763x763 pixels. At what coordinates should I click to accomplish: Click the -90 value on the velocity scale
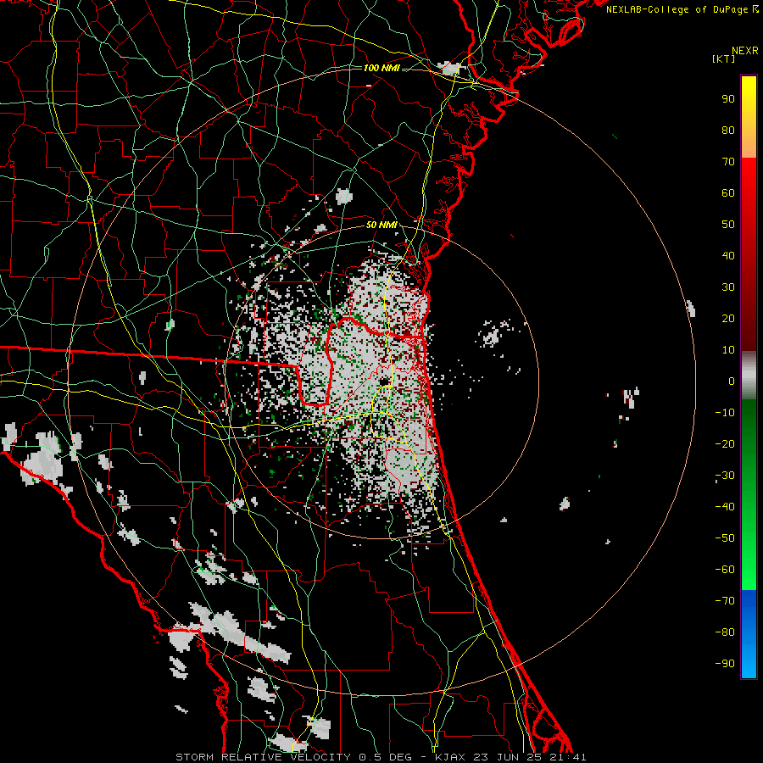point(725,664)
